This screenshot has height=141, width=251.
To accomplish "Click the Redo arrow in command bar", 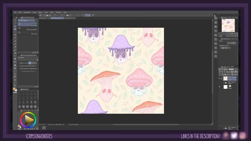I will click(58, 15).
